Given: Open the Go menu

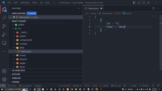Looking at the screenshot, I should tap(41, 3).
